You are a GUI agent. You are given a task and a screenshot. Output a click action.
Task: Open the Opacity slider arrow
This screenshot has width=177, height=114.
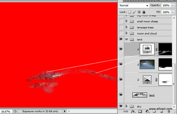coord(173,5)
